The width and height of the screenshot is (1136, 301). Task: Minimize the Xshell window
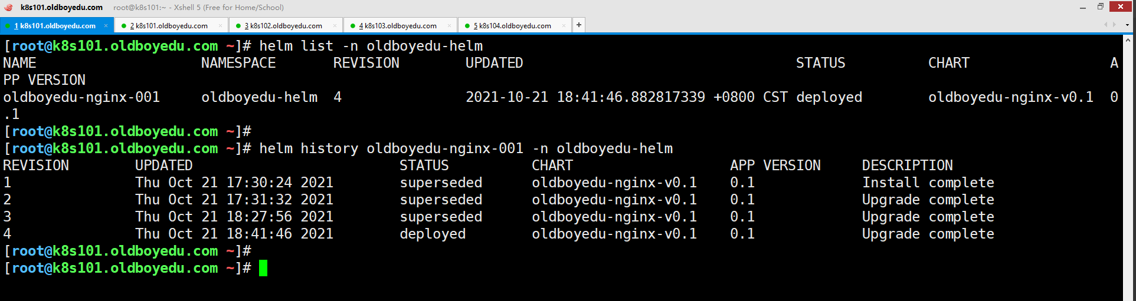tap(1083, 7)
